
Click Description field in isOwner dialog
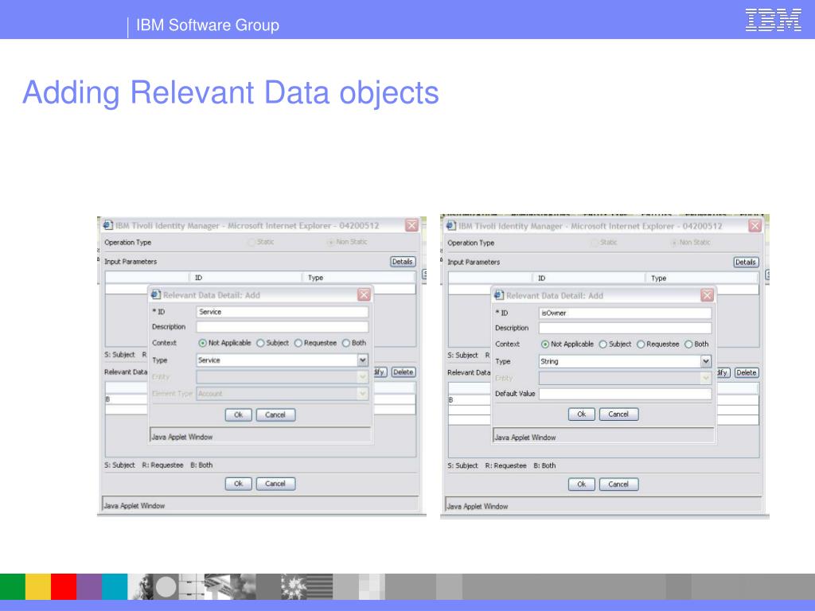tap(626, 328)
